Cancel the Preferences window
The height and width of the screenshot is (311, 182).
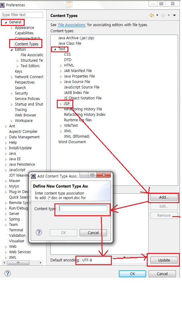pyautogui.click(x=162, y=274)
